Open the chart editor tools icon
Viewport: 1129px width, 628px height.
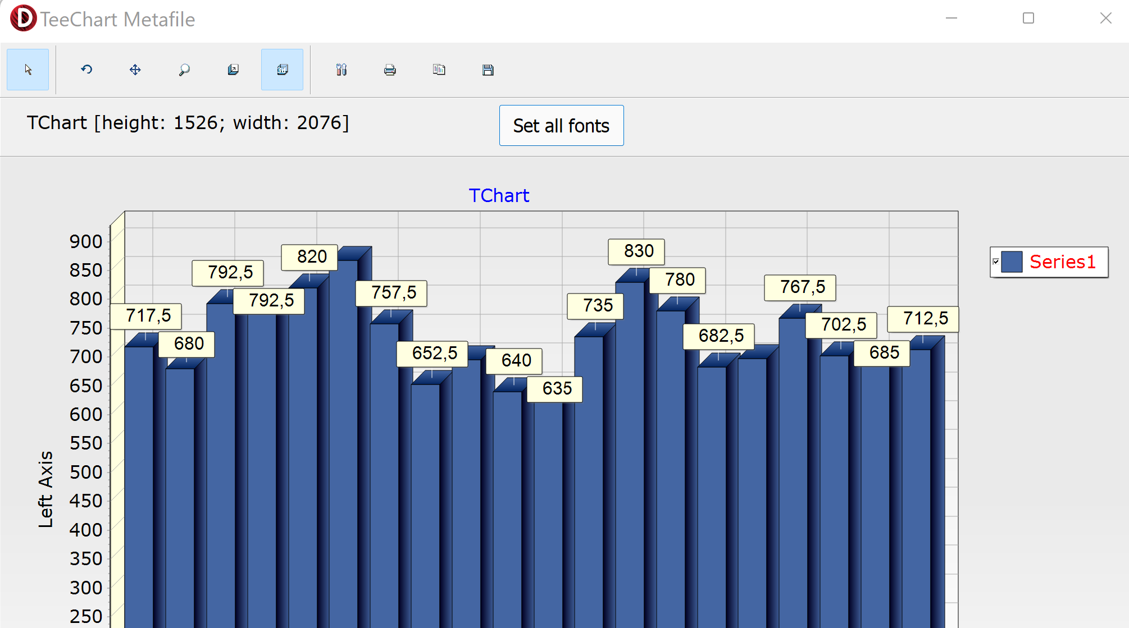[x=342, y=70]
